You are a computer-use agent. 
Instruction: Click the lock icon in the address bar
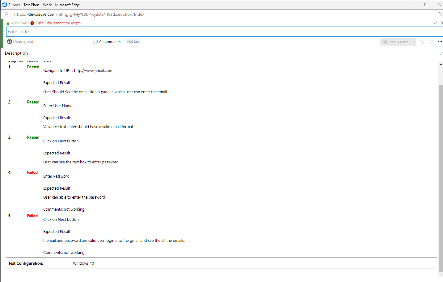pyautogui.click(x=7, y=14)
